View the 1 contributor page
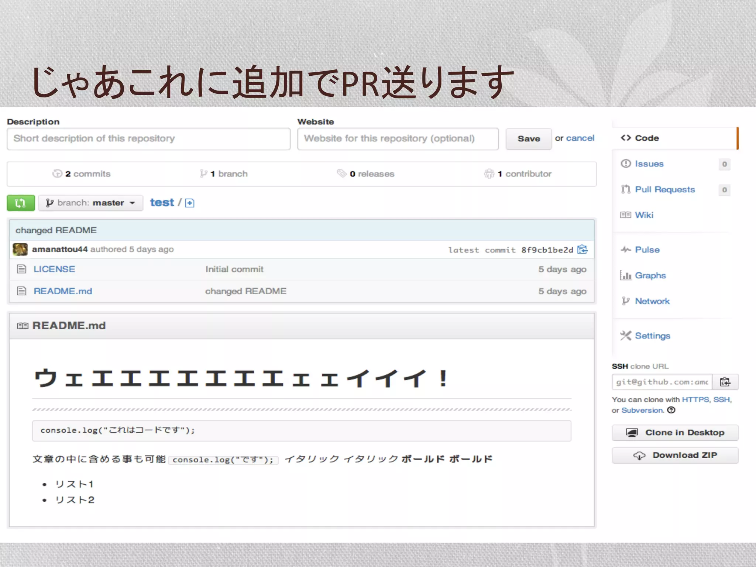The height and width of the screenshot is (567, 756). point(525,174)
